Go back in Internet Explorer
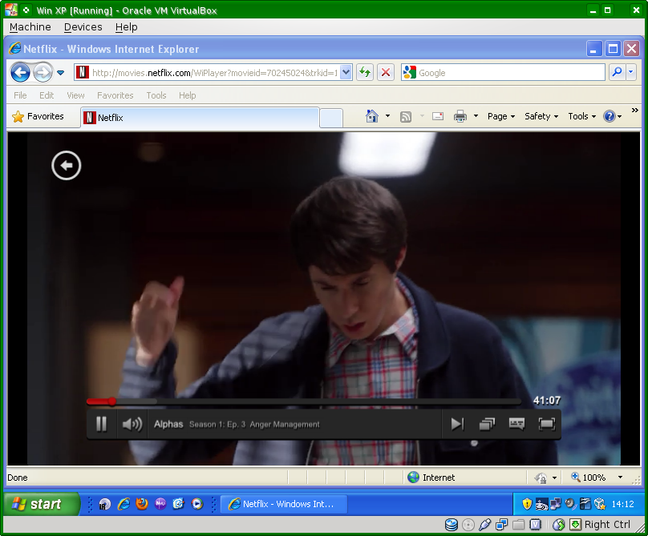Image resolution: width=648 pixels, height=536 pixels. tap(20, 73)
